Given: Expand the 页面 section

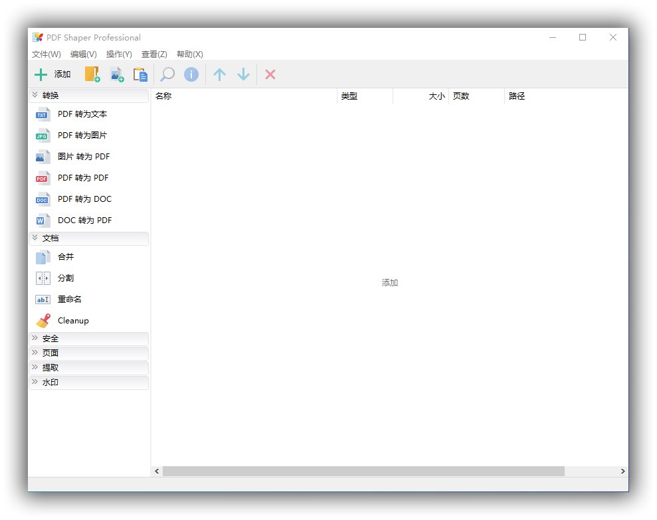Looking at the screenshot, I should coord(89,353).
